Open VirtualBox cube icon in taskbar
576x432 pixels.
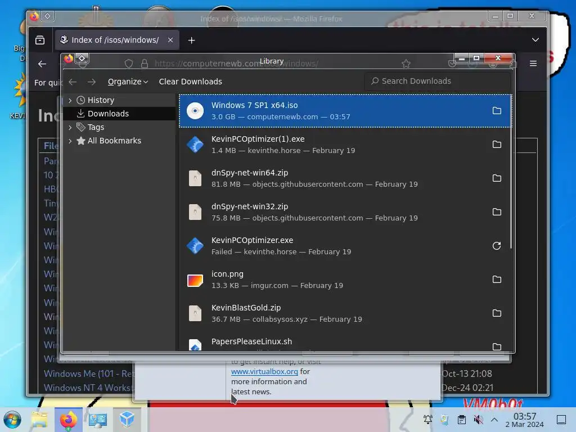127,419
